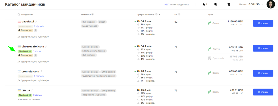Open +507 нових майданчиків link
The width and height of the screenshot is (278, 106).
tap(177, 5)
